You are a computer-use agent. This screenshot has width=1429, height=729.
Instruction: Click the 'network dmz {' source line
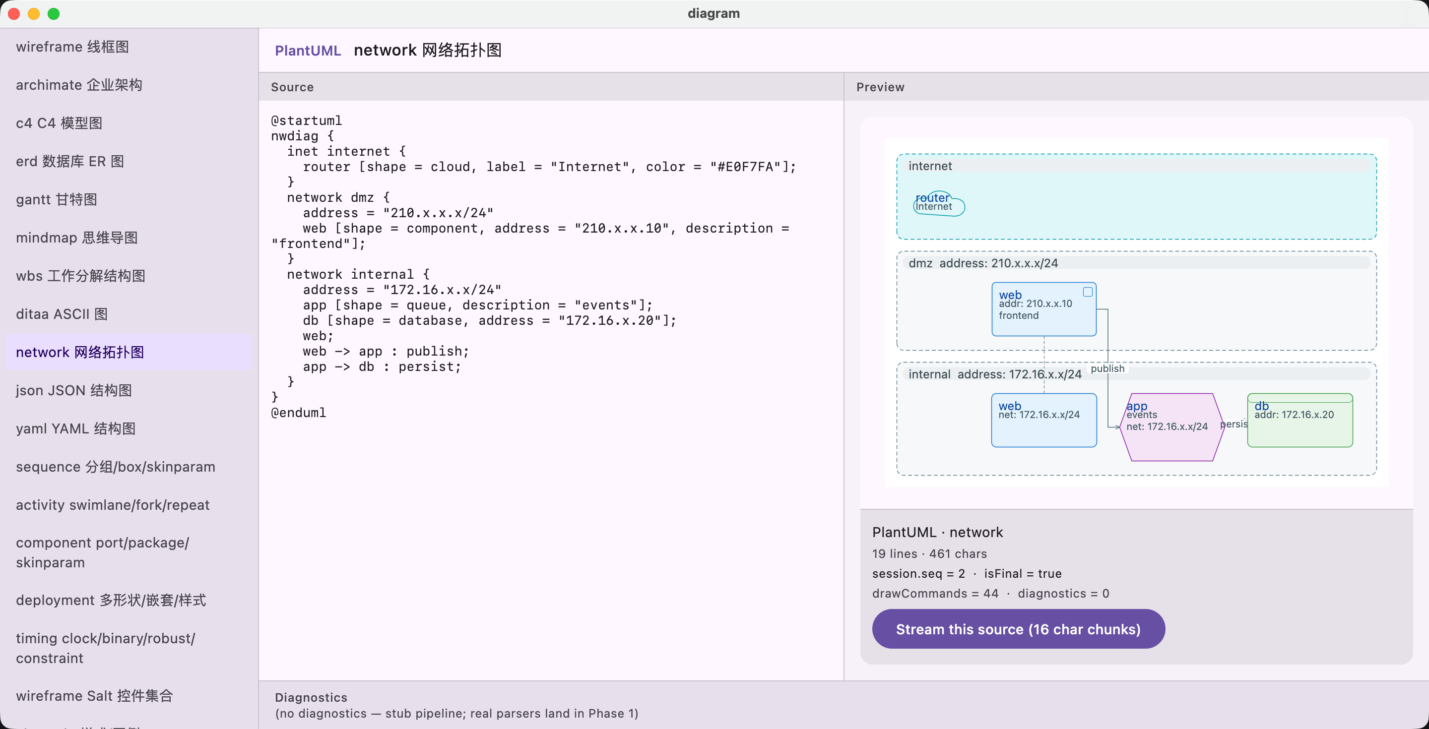pyautogui.click(x=338, y=198)
